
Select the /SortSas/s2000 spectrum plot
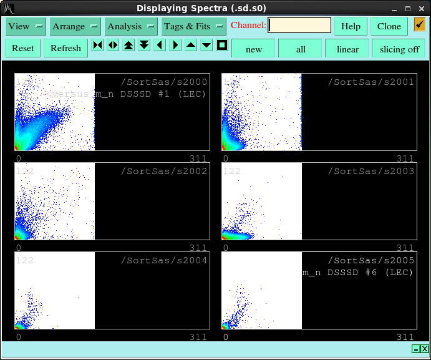click(112, 112)
